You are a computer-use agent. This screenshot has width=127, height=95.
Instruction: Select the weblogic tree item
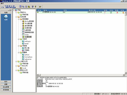(x=28, y=41)
